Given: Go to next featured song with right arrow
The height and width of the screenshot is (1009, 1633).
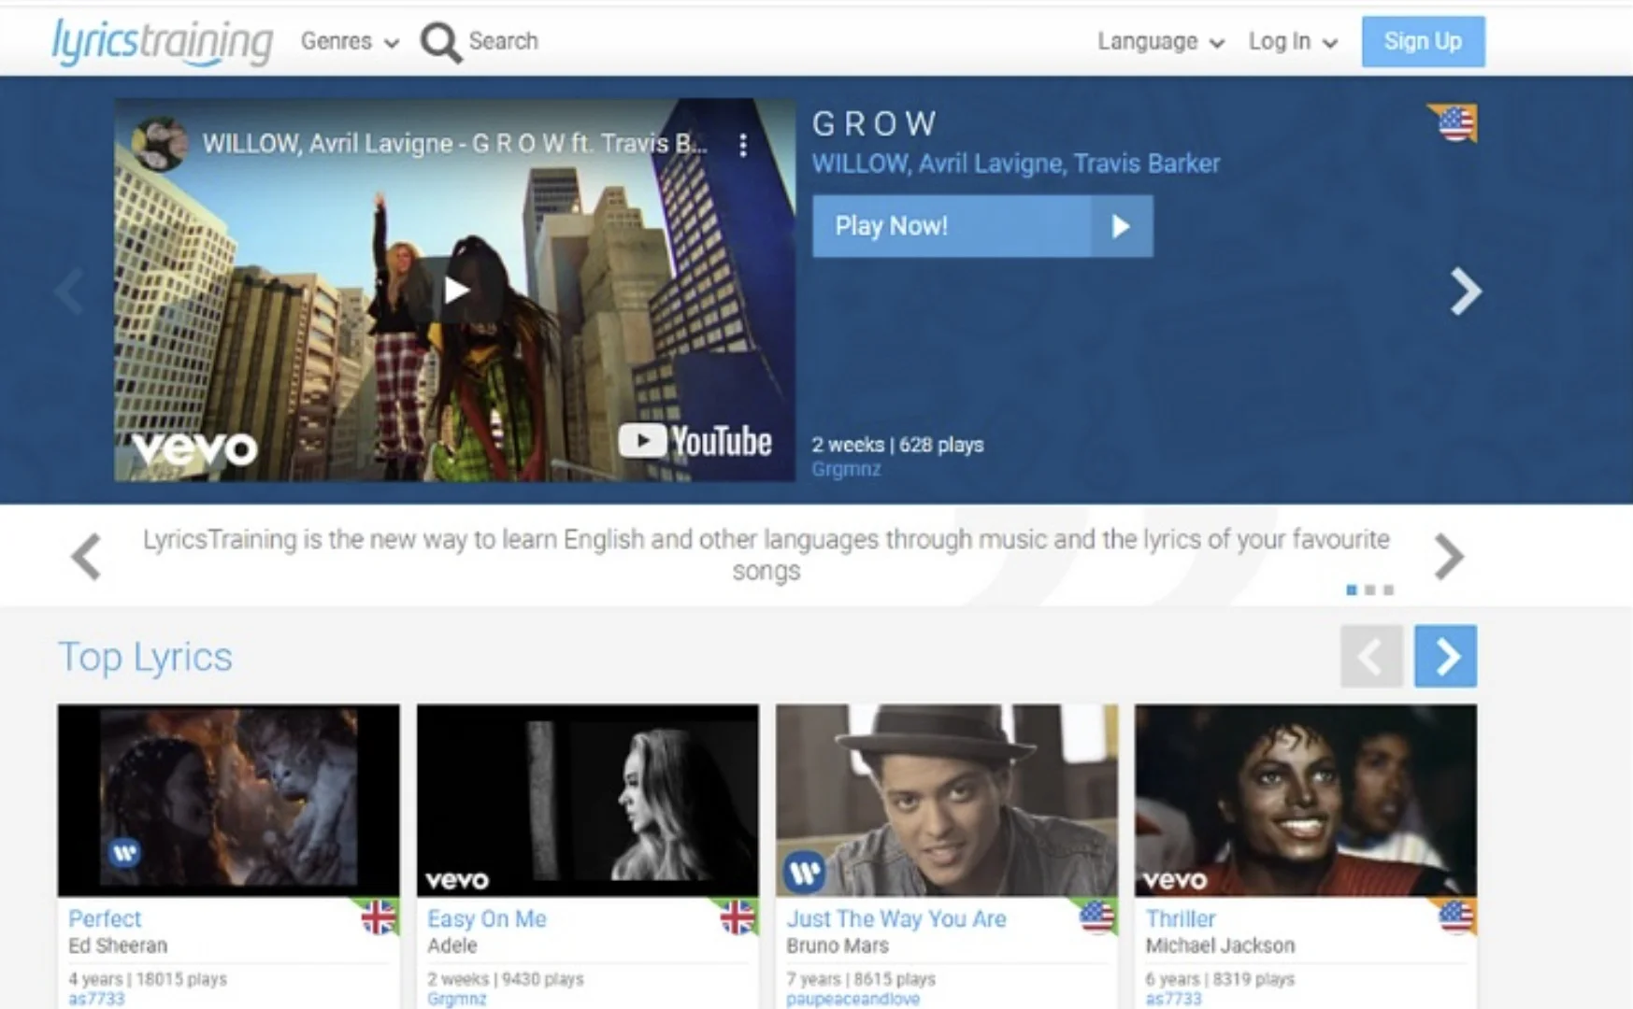Looking at the screenshot, I should pos(1465,291).
